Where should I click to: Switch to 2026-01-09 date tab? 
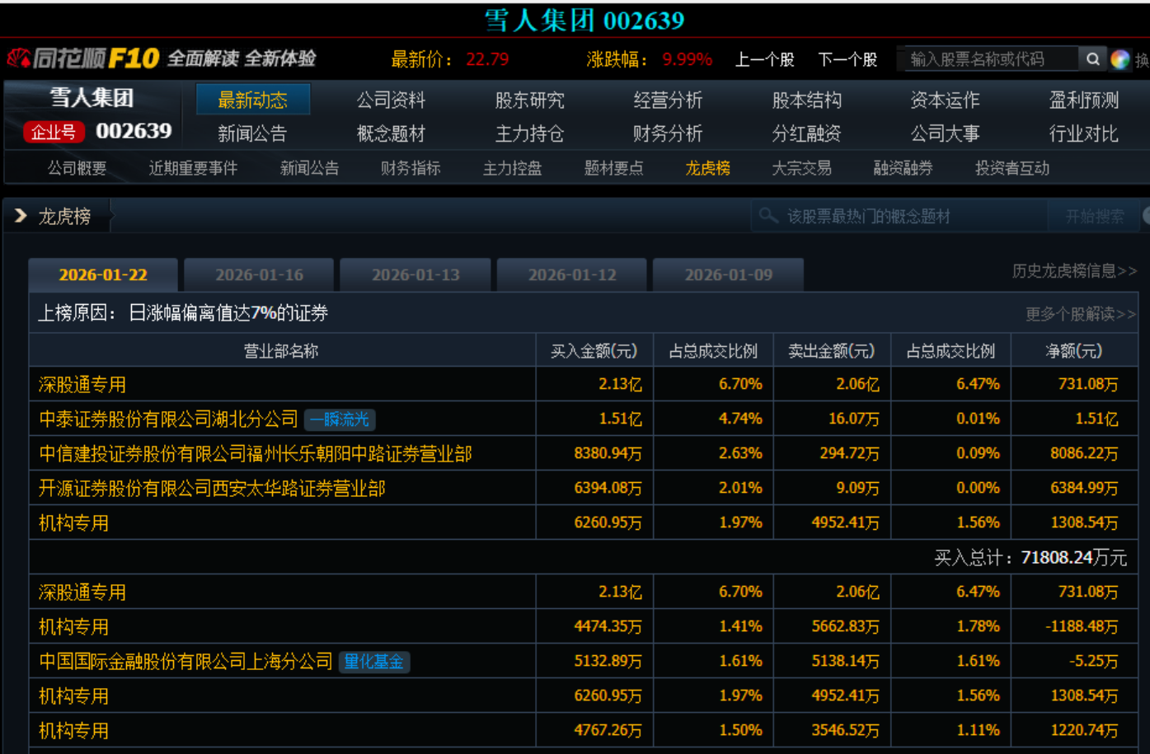[x=729, y=275]
